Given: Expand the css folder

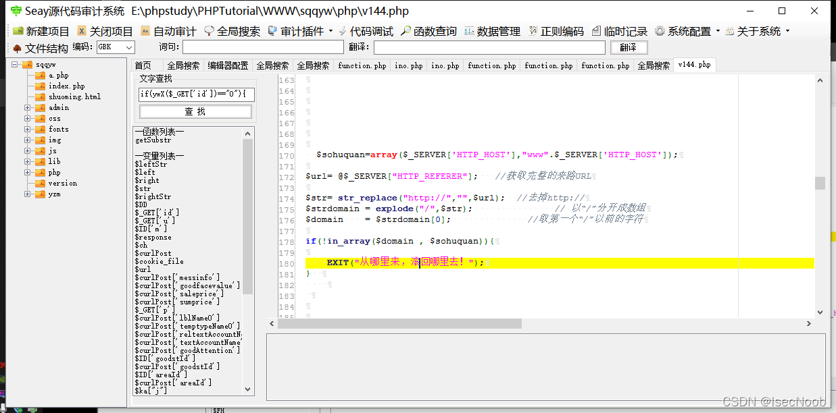Looking at the screenshot, I should (x=27, y=119).
